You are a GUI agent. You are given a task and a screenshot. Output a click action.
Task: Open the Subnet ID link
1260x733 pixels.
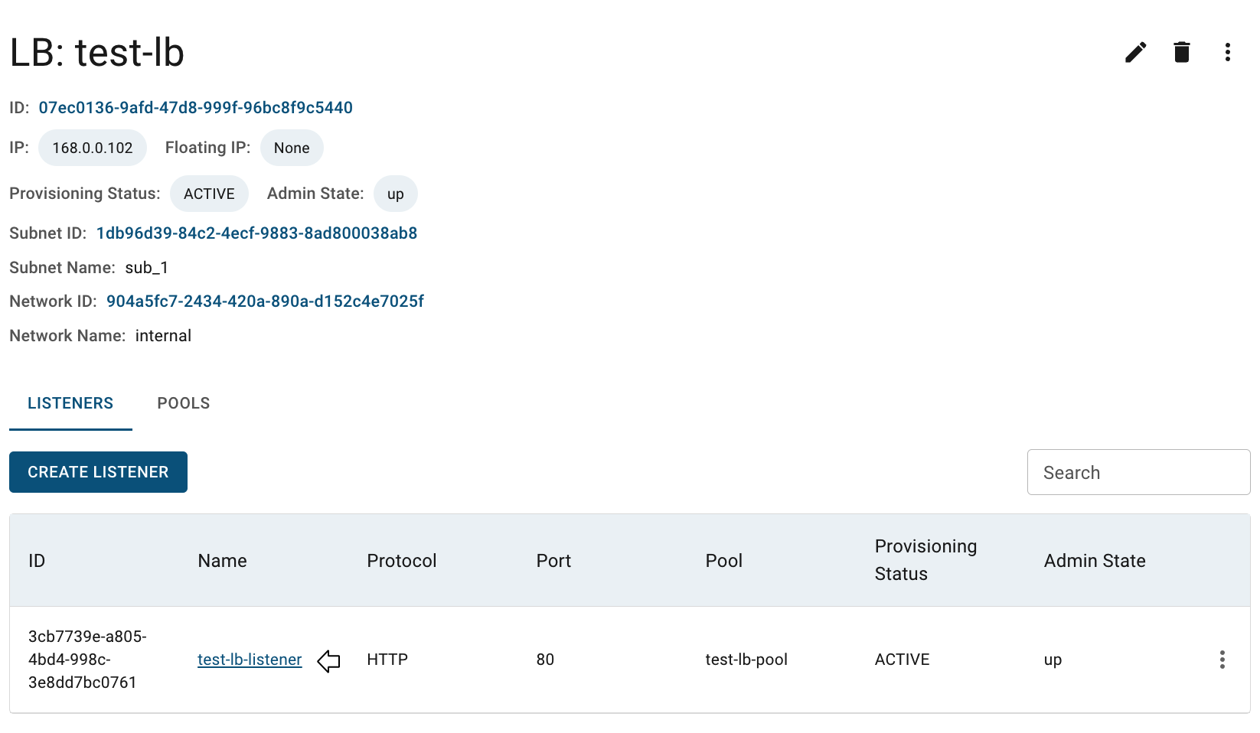tap(256, 233)
